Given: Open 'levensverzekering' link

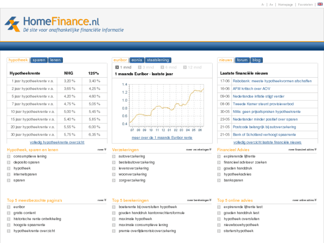Looking at the screenshot, I should click(x=134, y=169).
